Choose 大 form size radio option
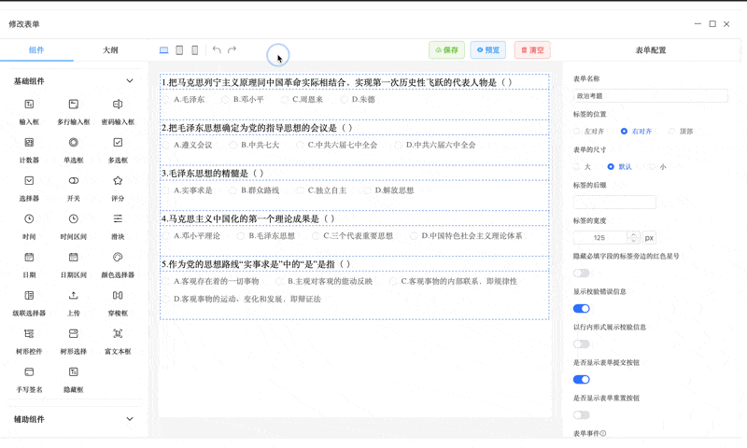 (577, 167)
